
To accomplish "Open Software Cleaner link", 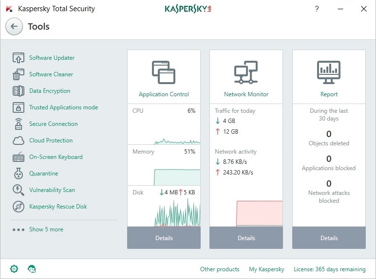I will (x=51, y=74).
